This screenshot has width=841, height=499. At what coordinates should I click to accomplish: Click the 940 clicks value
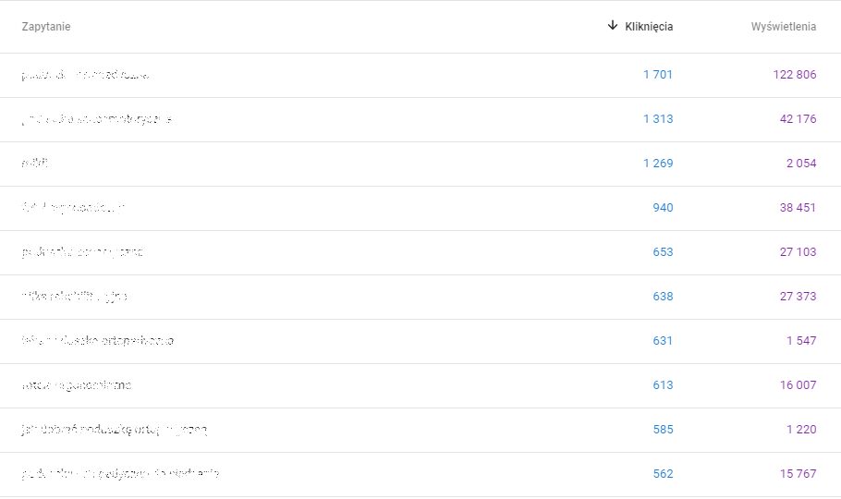coord(663,208)
